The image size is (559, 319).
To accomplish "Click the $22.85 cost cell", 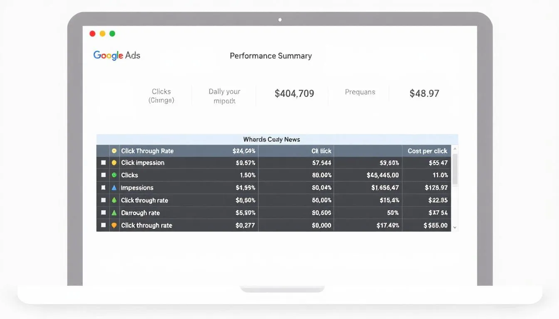I will (438, 200).
